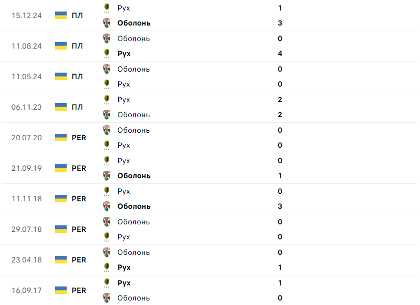Open bold Рух team in the 11.08.24 match
420x305 pixels.
click(124, 54)
